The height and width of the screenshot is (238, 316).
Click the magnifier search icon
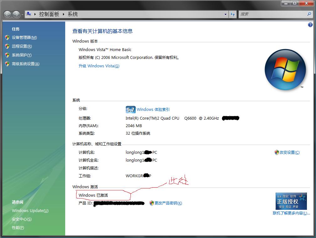point(309,14)
